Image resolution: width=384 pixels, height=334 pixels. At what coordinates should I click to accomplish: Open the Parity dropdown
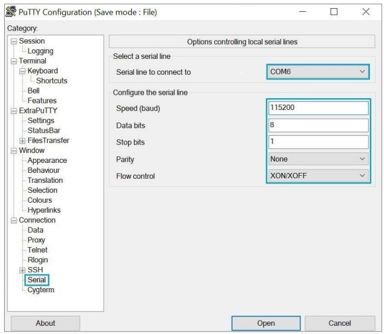click(318, 159)
